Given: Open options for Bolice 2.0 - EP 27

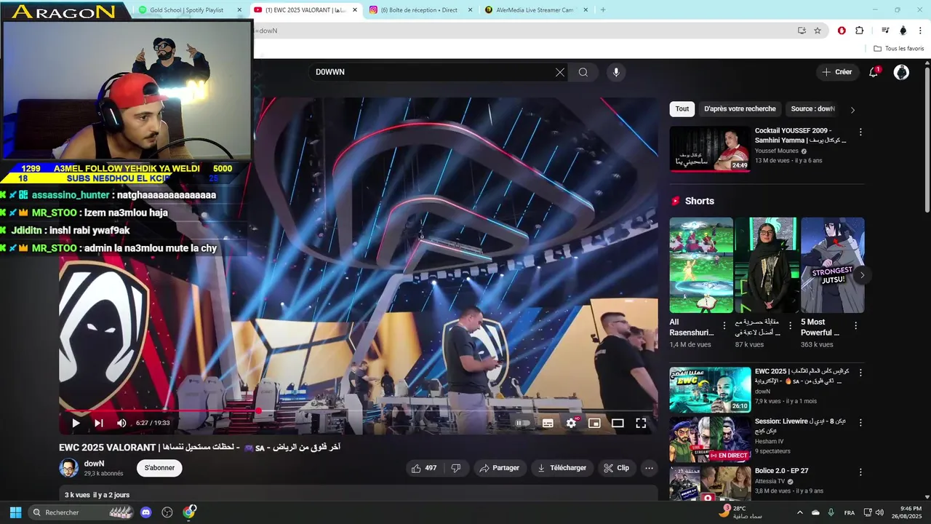Looking at the screenshot, I should (860, 472).
